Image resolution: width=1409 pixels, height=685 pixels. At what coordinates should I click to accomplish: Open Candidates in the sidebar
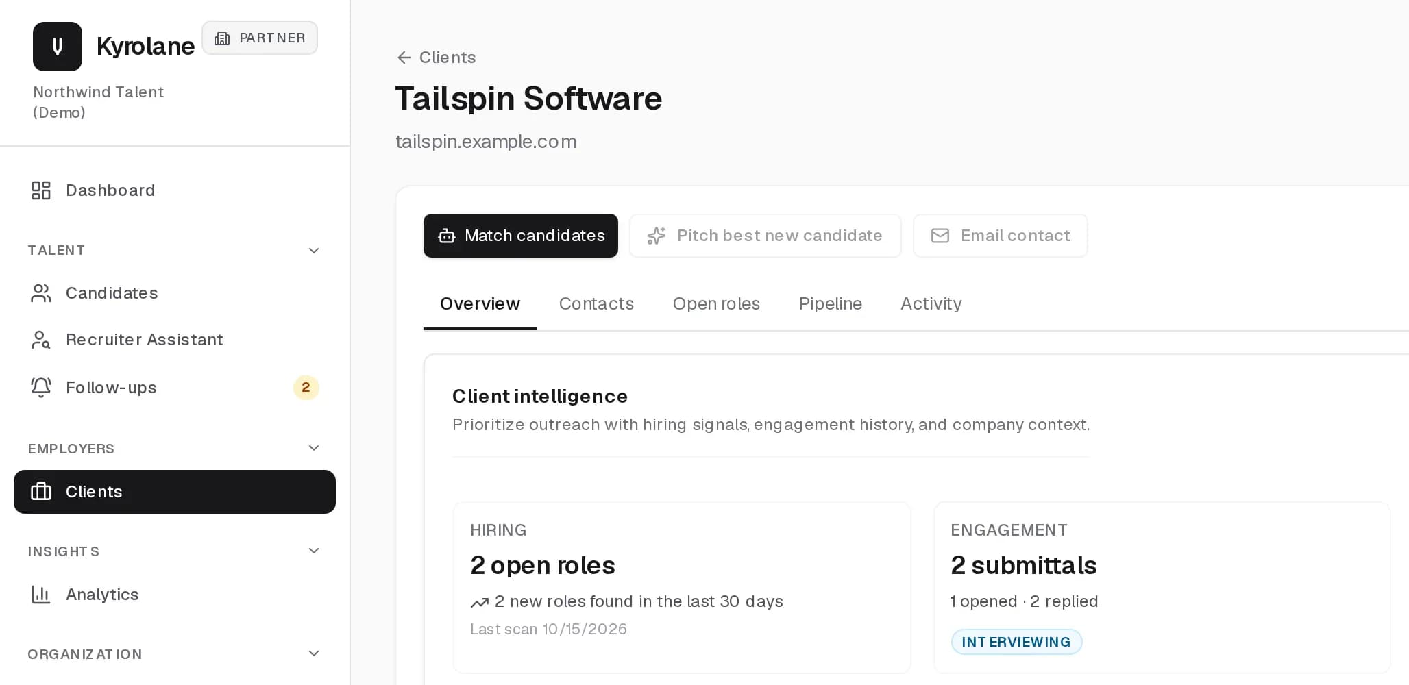[x=175, y=293]
